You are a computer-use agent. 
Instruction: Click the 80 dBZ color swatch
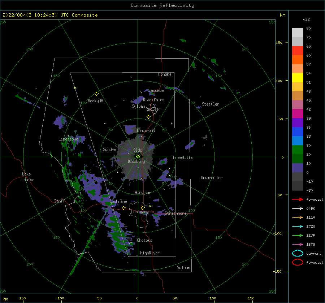(298, 32)
